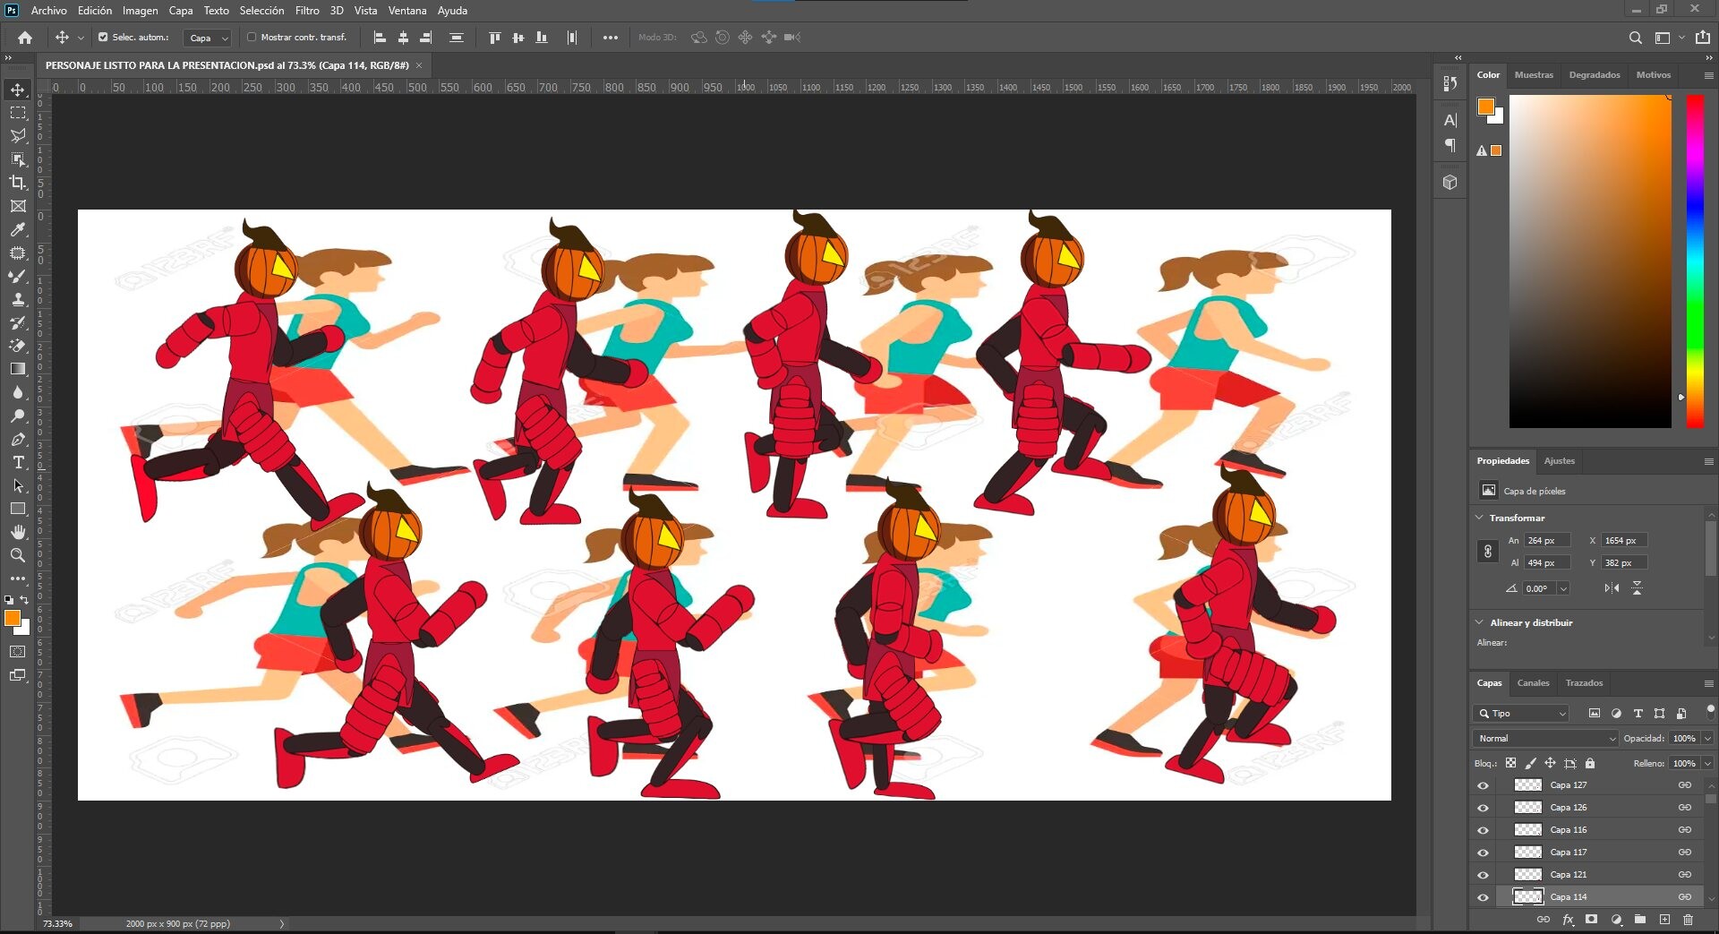Open the layer effects fx icon
Viewport: 1719px width, 934px height.
1568,919
